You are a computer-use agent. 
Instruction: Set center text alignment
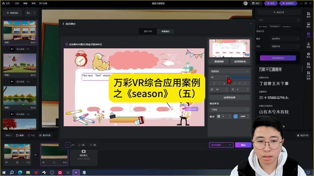(x=240, y=83)
